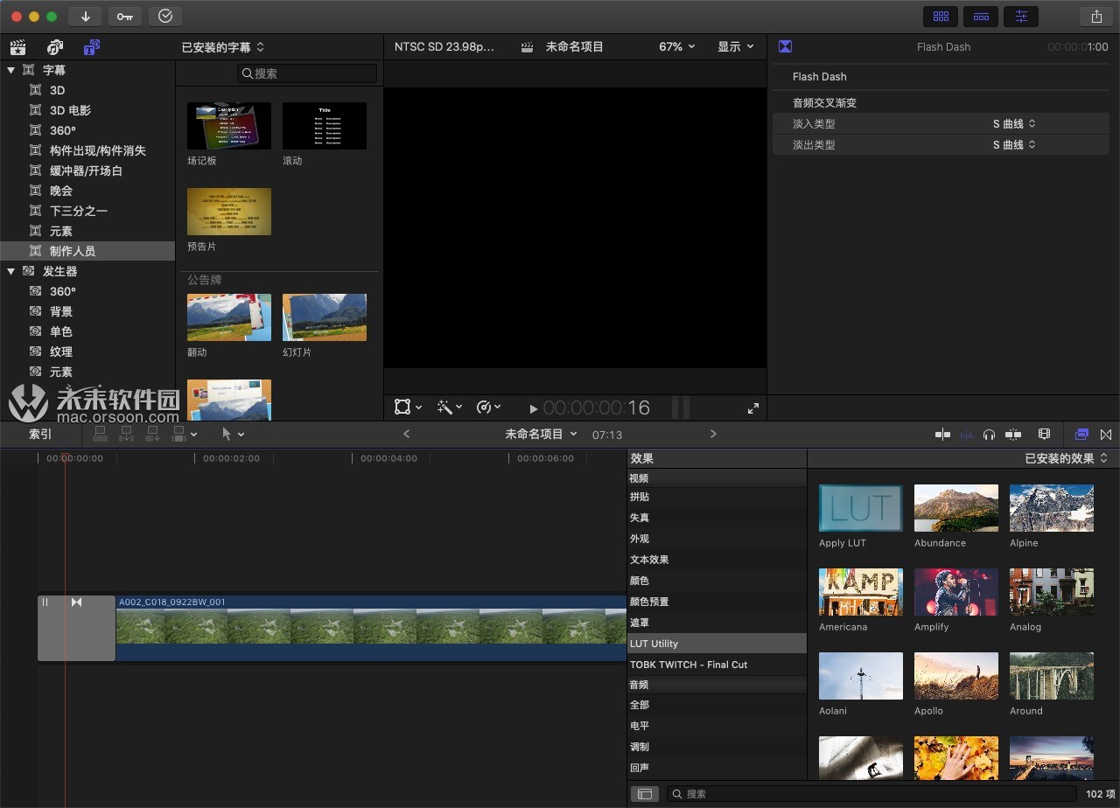The image size is (1120, 808).
Task: Open the keyword editor key button
Action: pos(124,16)
